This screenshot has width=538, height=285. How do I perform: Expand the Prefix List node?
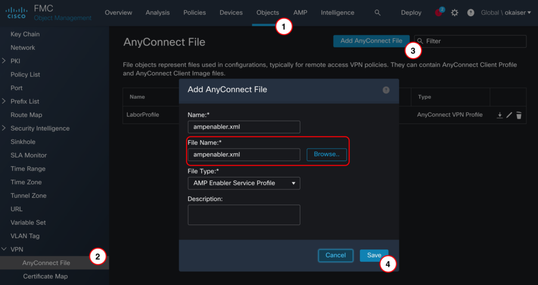(x=4, y=101)
